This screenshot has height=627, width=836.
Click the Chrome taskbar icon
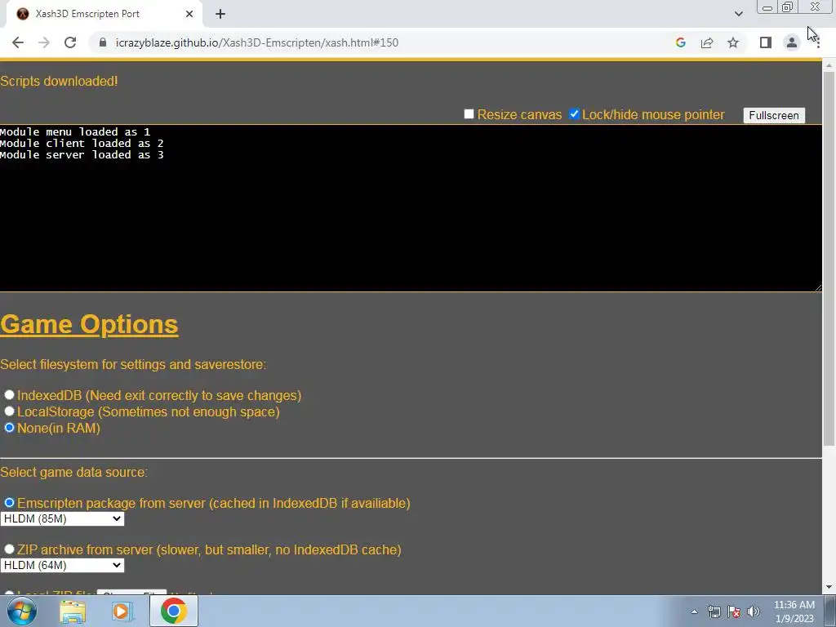coord(173,611)
